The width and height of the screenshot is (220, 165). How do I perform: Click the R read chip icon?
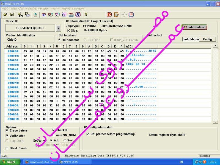[x=78, y=15]
